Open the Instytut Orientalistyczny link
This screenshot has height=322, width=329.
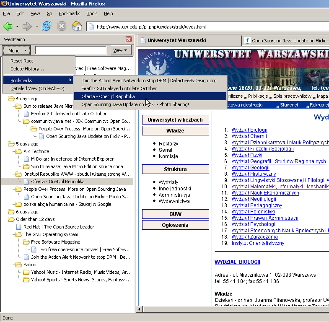point(258,243)
